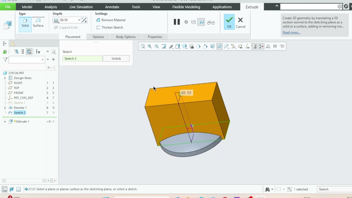
Task: Click Zoom Out magnifier icon
Action: click(156, 46)
